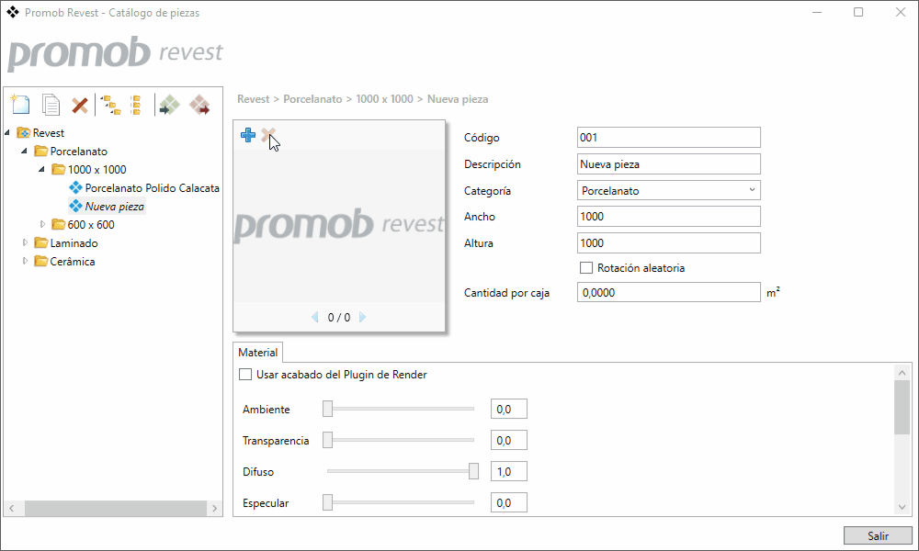Screen dimensions: 919x551
Task: Click the red X Delete toolbar icon
Action: (80, 106)
